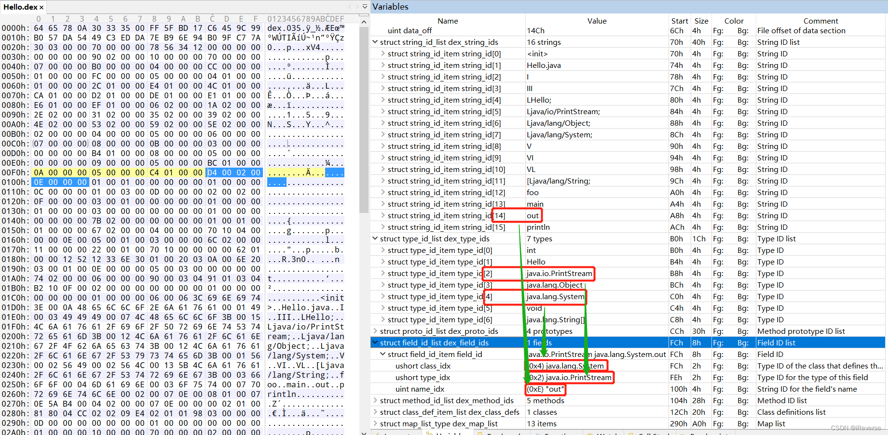Collapse struct field_id_list dex_field_ids
Image resolution: width=888 pixels, height=435 pixels.
pos(375,343)
